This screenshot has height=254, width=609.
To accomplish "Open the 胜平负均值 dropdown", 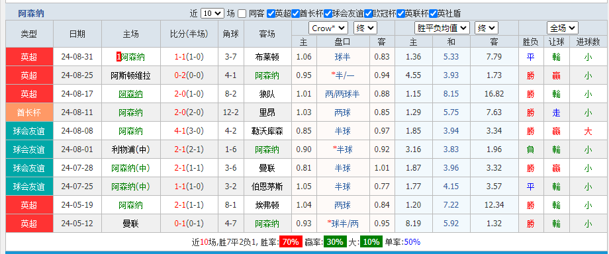I will tap(442, 28).
